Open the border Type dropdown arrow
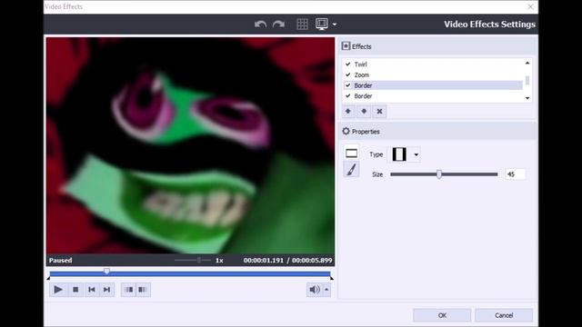Viewport: 582px width, 327px height. click(x=416, y=154)
